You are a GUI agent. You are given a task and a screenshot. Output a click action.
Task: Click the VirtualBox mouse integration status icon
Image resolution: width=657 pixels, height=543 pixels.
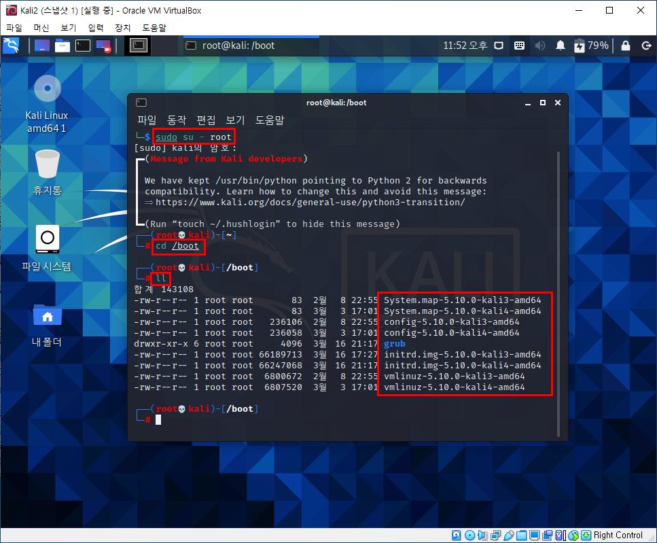573,535
